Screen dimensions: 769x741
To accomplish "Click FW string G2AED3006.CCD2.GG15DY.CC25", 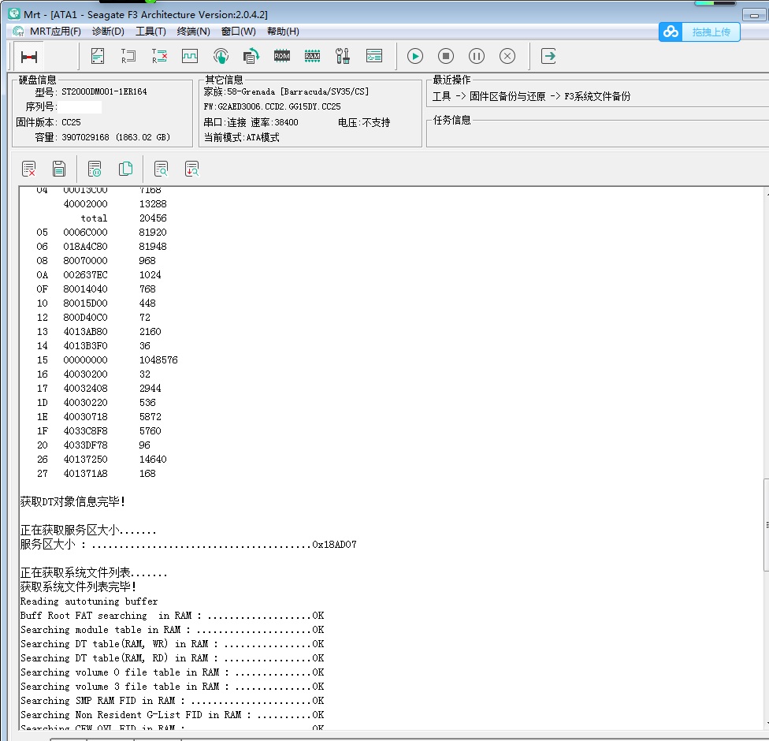I will coord(272,106).
